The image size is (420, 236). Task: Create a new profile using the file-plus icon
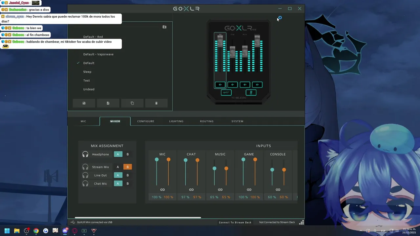(x=108, y=103)
